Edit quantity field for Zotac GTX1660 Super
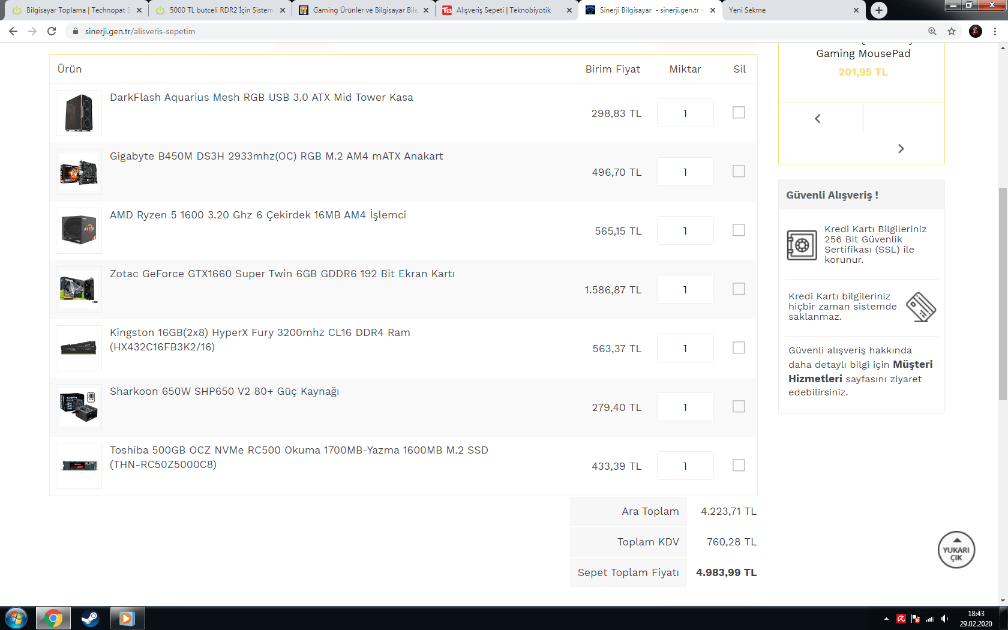This screenshot has width=1008, height=630. point(685,289)
